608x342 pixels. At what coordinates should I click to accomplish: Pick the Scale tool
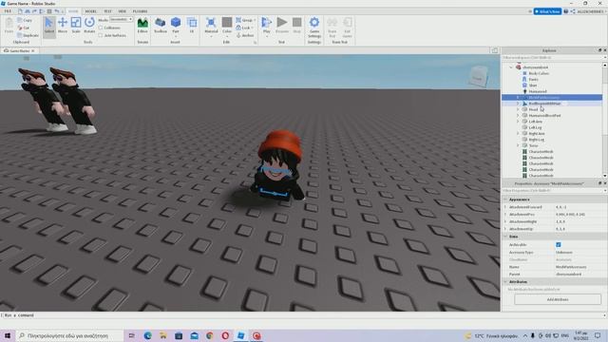coord(76,26)
